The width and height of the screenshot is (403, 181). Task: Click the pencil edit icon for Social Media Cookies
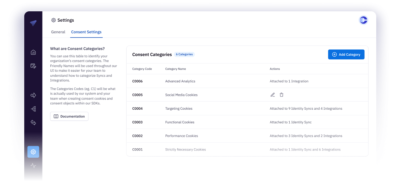pyautogui.click(x=273, y=95)
